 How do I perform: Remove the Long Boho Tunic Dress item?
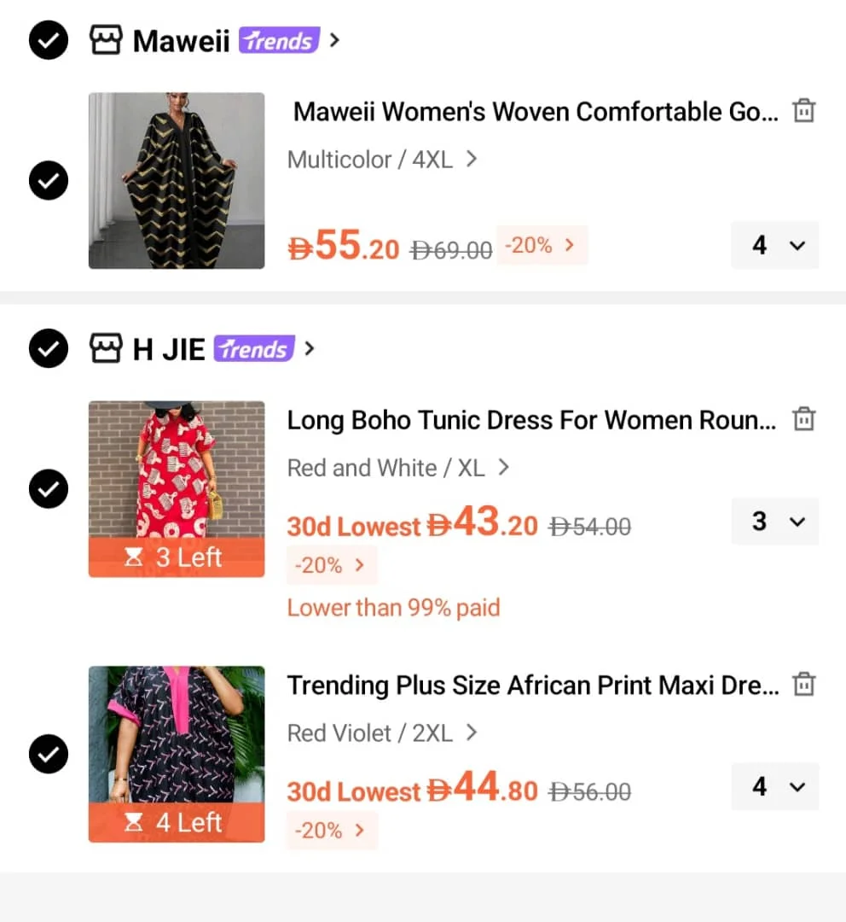point(803,419)
